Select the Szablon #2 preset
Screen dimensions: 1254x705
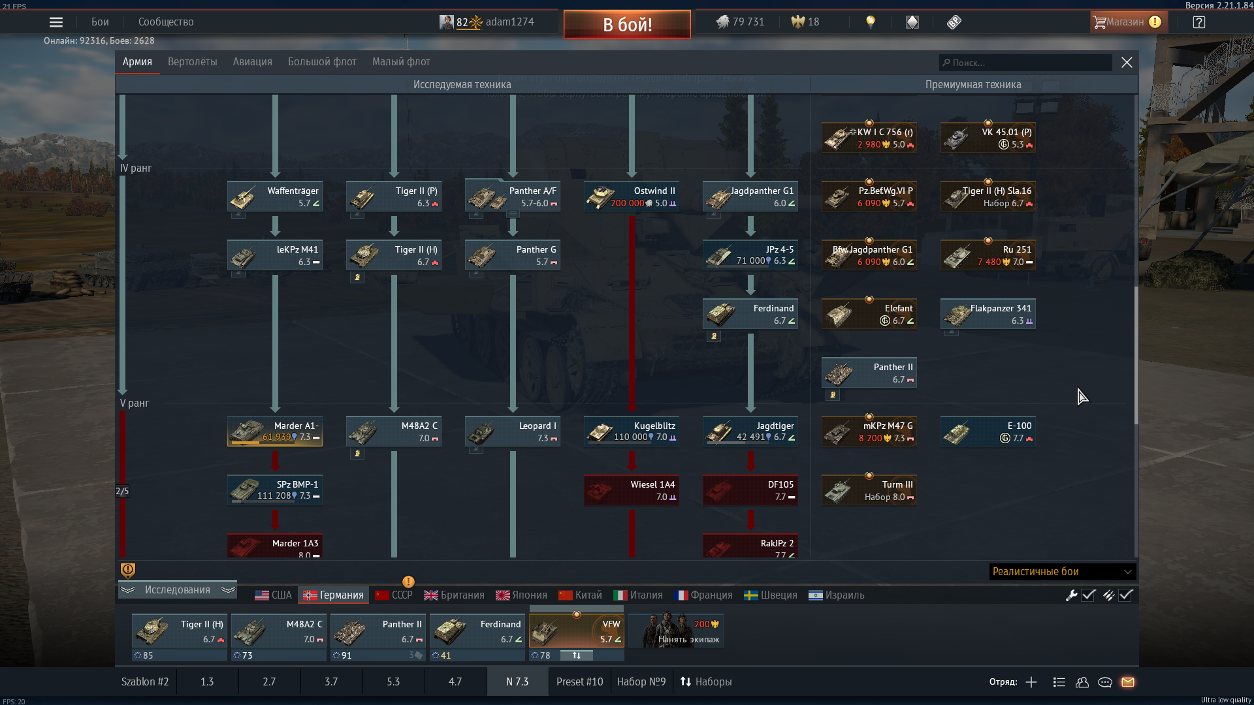tap(145, 681)
